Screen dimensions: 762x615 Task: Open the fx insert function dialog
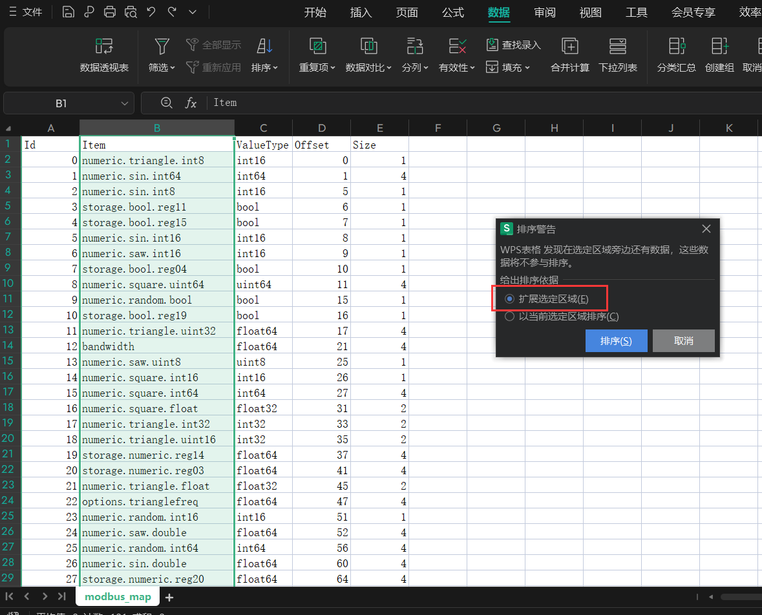coord(191,103)
